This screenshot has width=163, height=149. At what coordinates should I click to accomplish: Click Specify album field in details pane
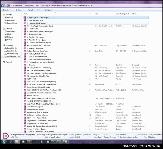tap(55, 137)
